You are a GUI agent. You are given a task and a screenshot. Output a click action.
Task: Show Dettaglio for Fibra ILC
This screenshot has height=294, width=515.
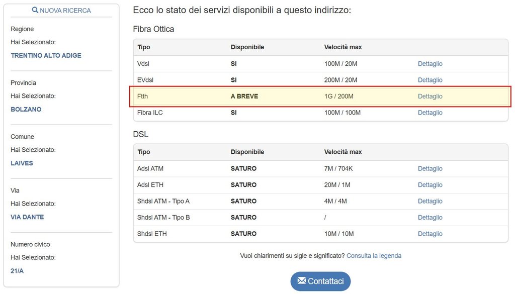[430, 113]
